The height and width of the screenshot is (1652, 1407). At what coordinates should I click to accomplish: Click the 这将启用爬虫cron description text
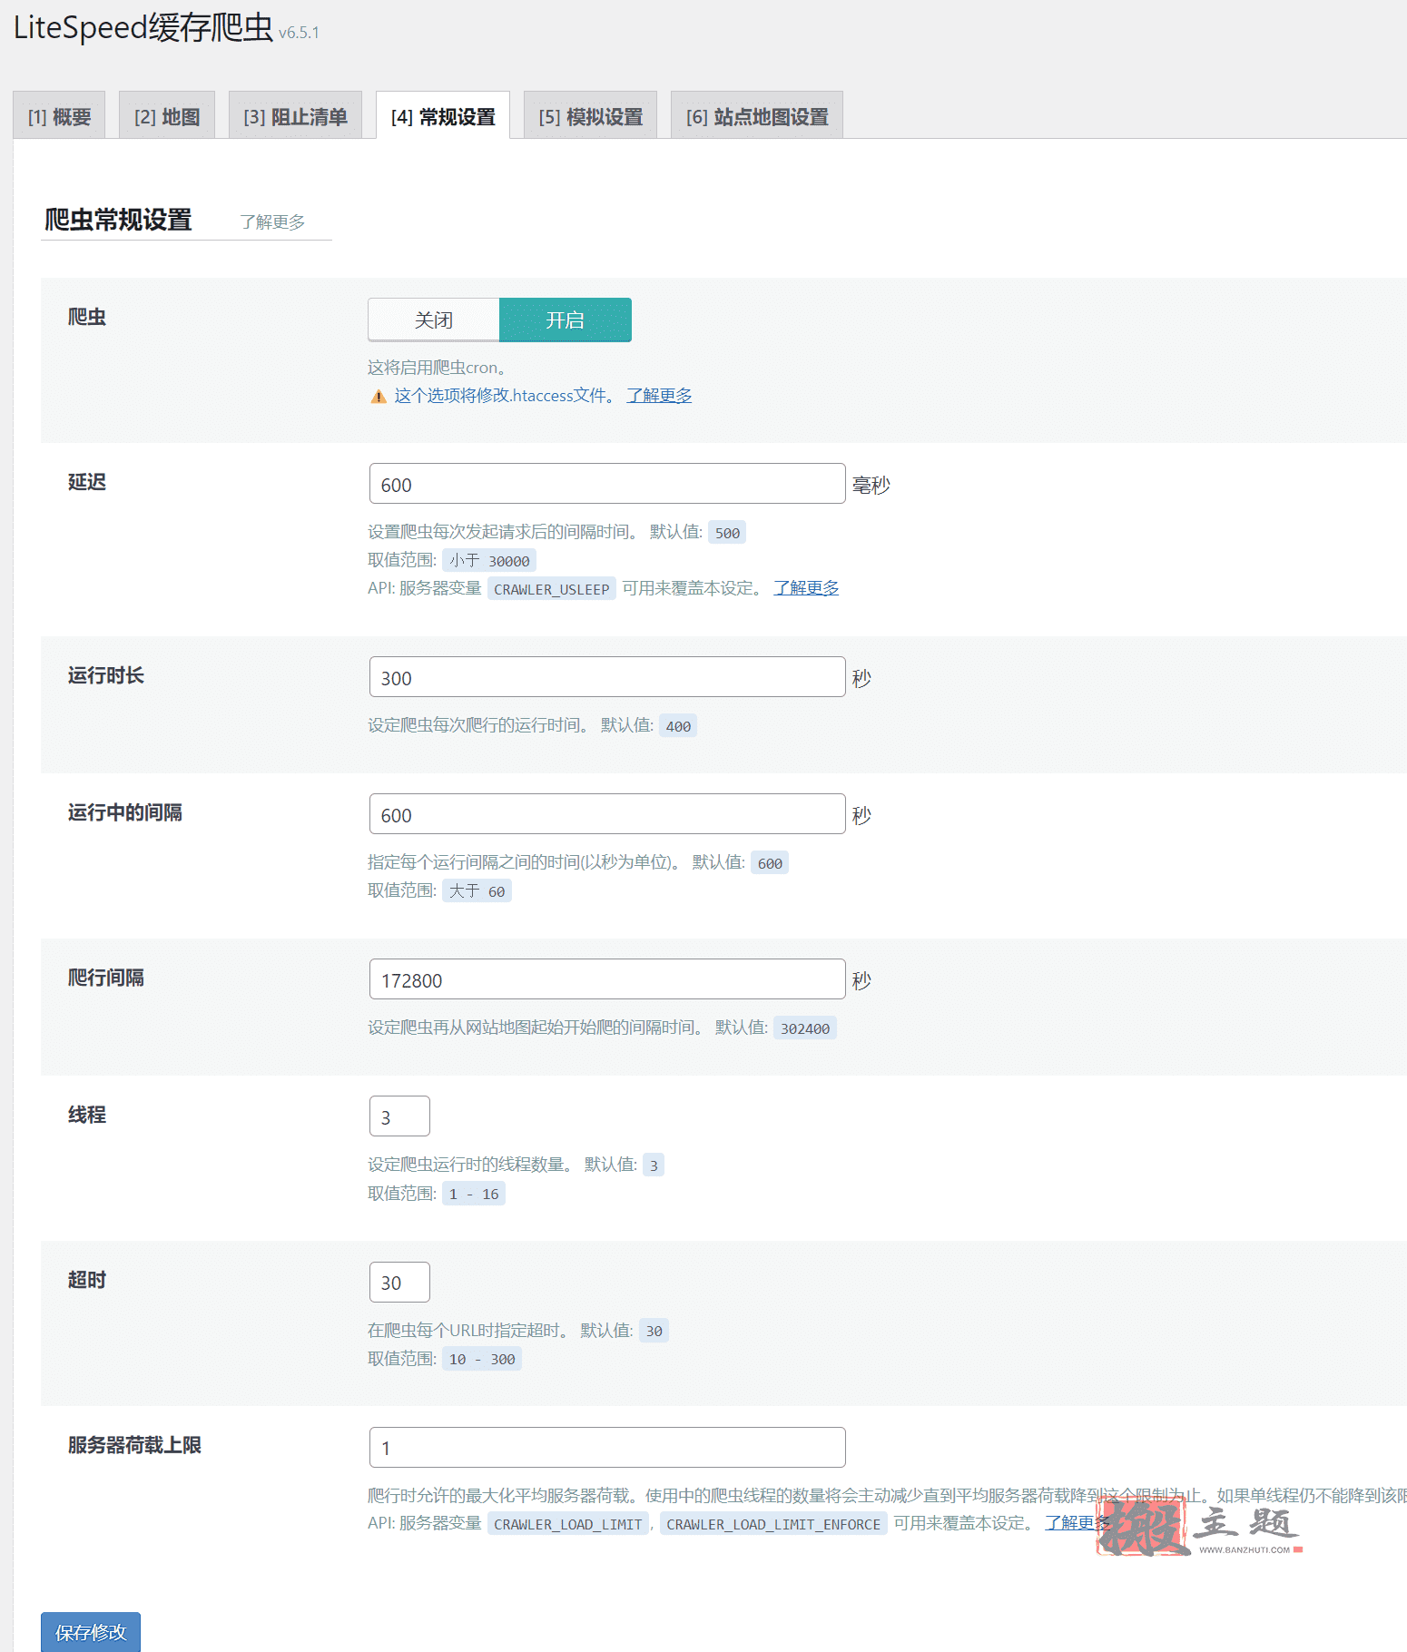[x=437, y=368]
